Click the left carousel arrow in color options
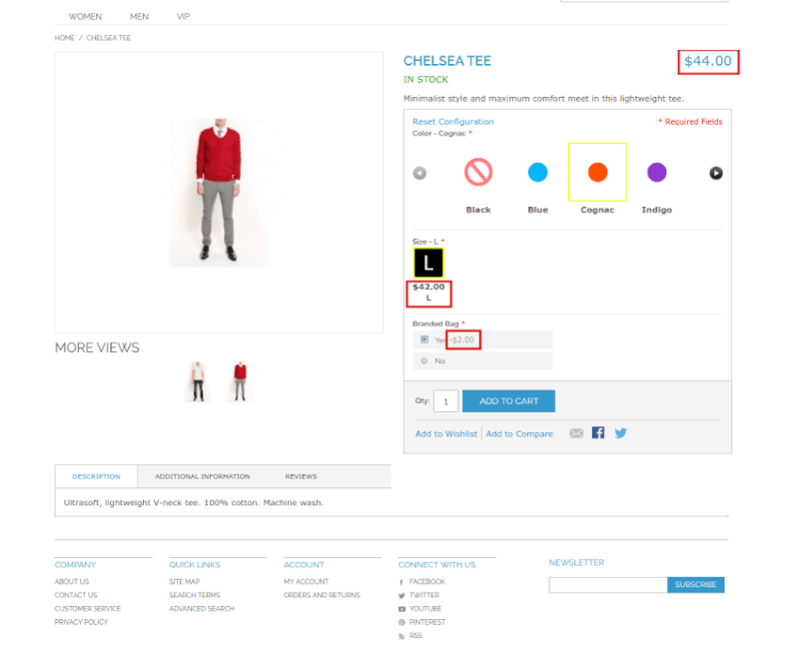The height and width of the screenshot is (653, 799). 420,172
